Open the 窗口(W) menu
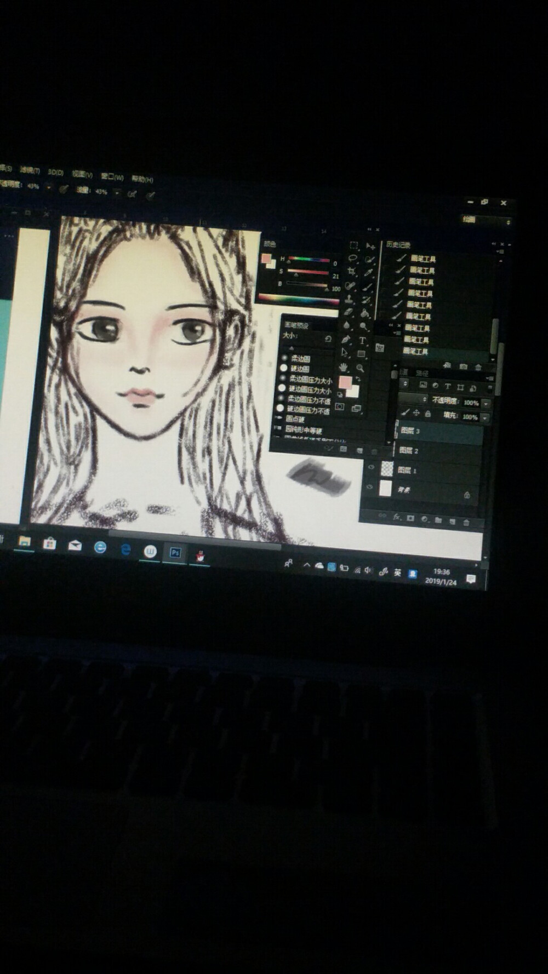 tap(112, 177)
